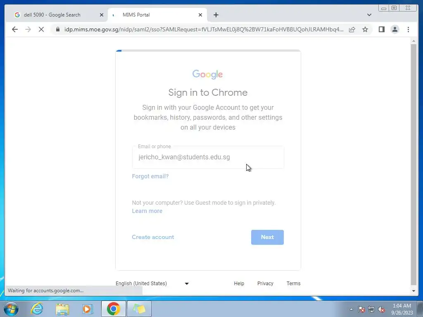Open Windows Media Player from the taskbar

pos(88,309)
